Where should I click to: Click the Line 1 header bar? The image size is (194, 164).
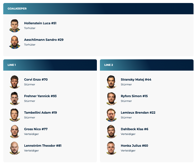[x=50, y=65]
